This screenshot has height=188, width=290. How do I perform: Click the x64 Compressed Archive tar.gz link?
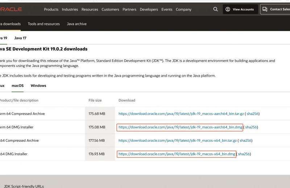pos(177,141)
